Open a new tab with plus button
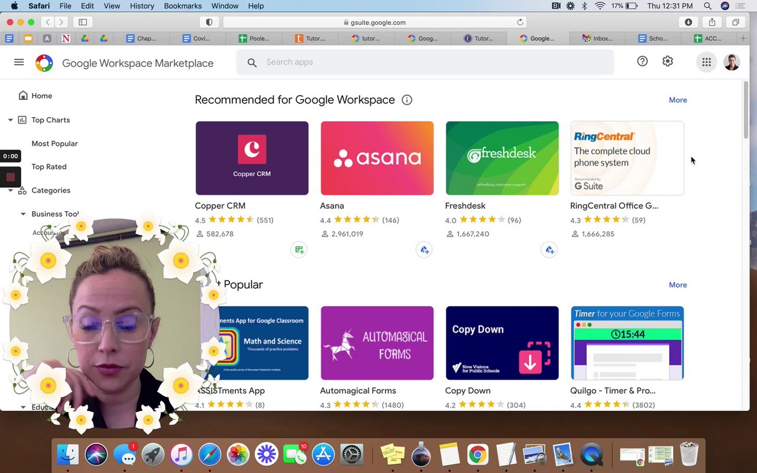Image resolution: width=757 pixels, height=473 pixels. 743,38
